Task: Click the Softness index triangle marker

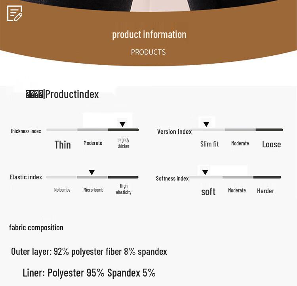Action: pos(205,172)
